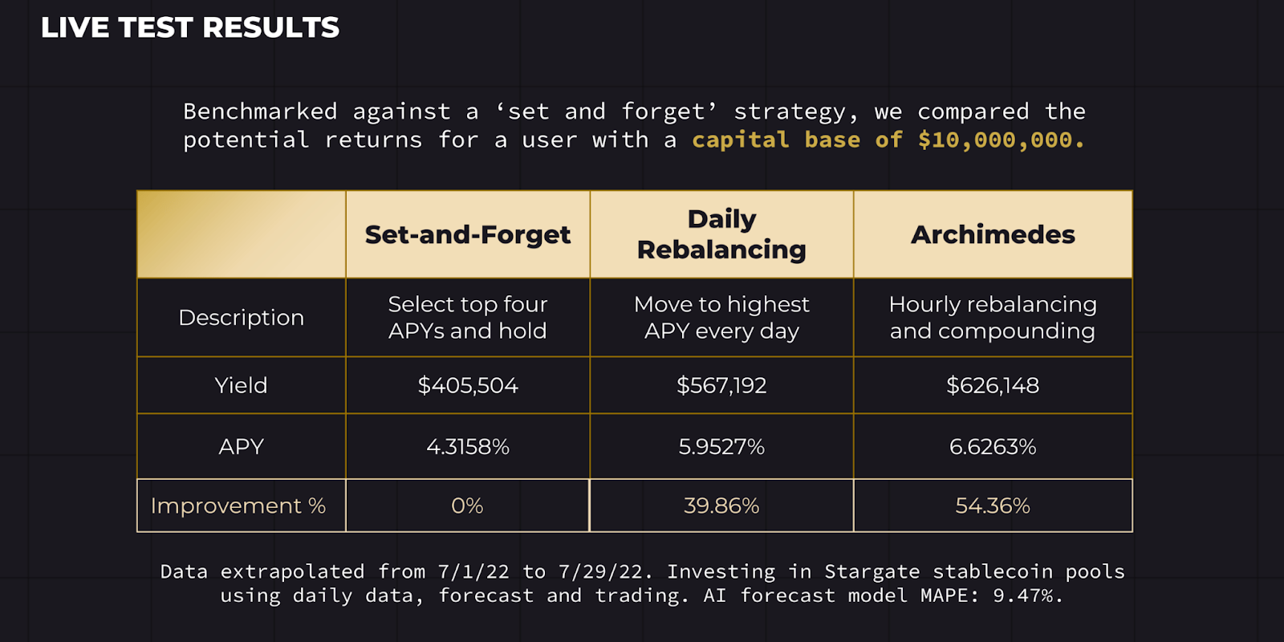The height and width of the screenshot is (642, 1284).
Task: Select the $567,192 yield value
Action: coord(721,385)
